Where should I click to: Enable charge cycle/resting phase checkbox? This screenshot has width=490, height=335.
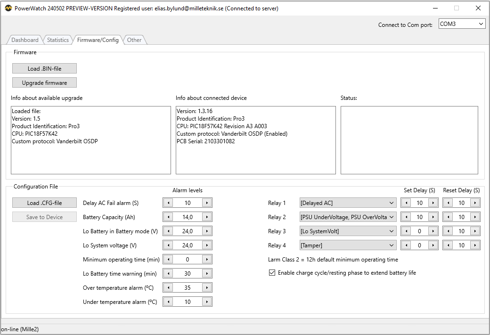272,272
